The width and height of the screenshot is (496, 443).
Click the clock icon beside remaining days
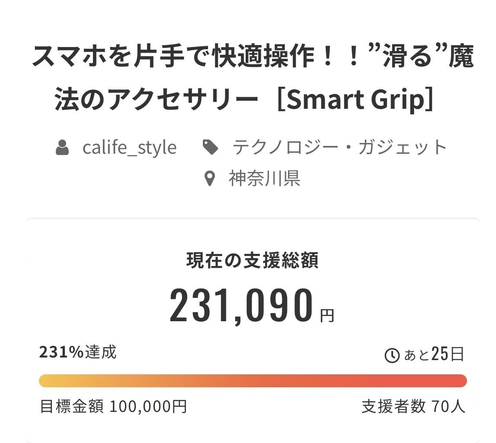click(392, 355)
